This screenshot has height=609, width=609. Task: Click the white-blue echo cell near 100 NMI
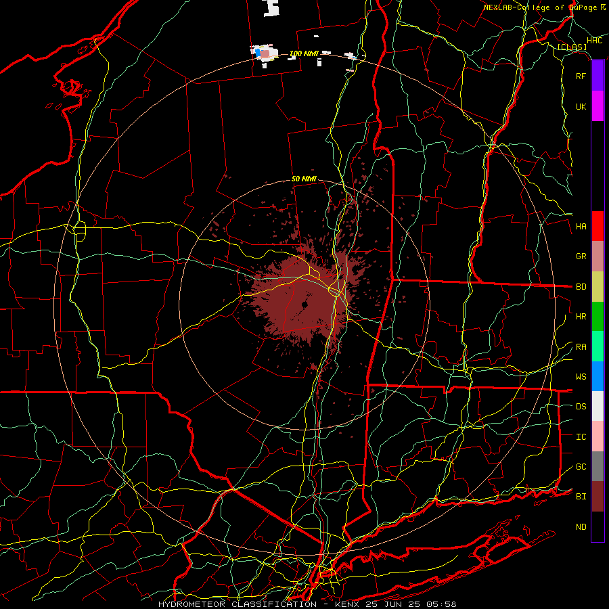point(265,54)
